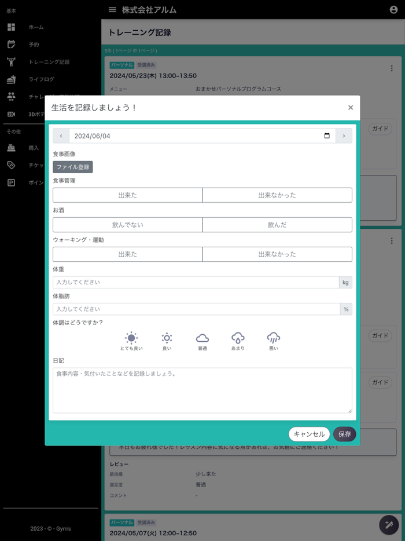The height and width of the screenshot is (541, 405).
Task: Set 食事管理 to 出来なかった
Action: coord(277,195)
